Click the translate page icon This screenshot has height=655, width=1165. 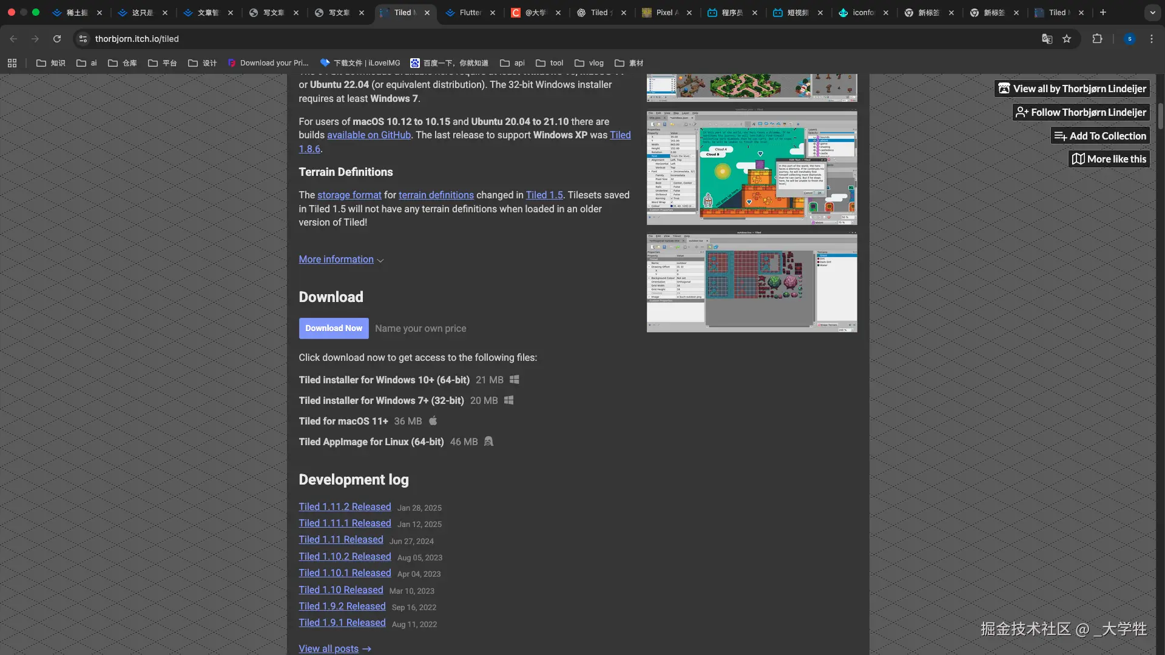pyautogui.click(x=1047, y=39)
